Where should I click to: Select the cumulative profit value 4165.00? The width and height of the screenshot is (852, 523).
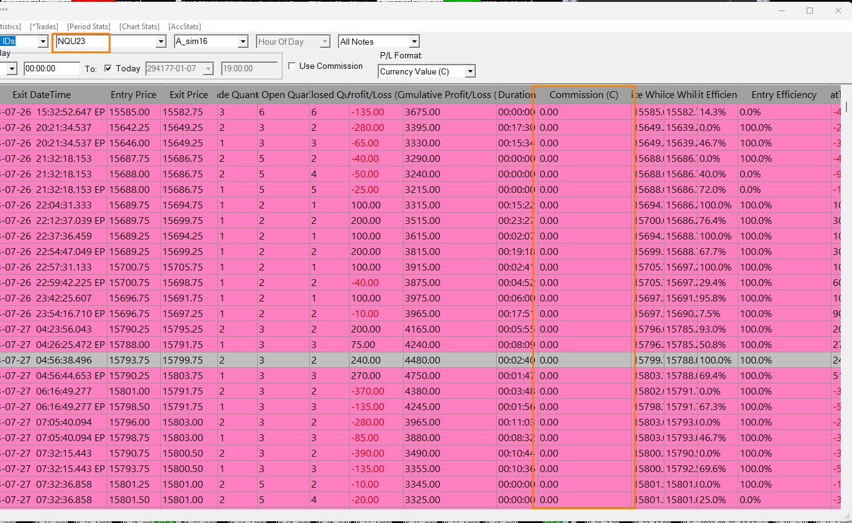point(422,329)
